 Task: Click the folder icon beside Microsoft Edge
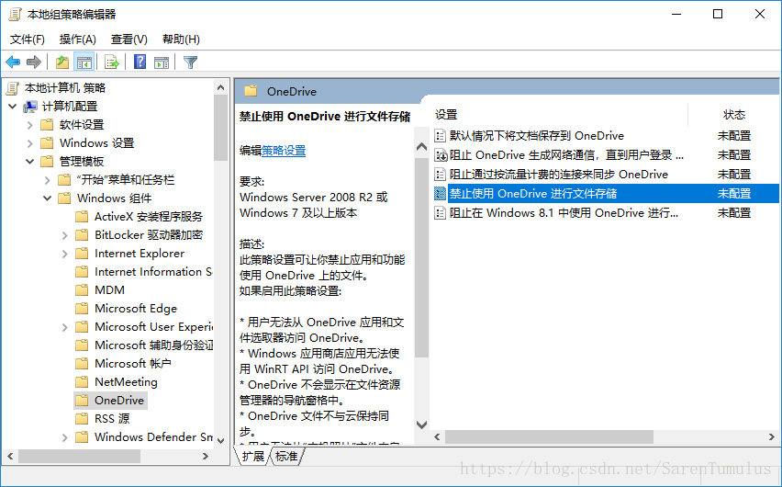[x=82, y=309]
